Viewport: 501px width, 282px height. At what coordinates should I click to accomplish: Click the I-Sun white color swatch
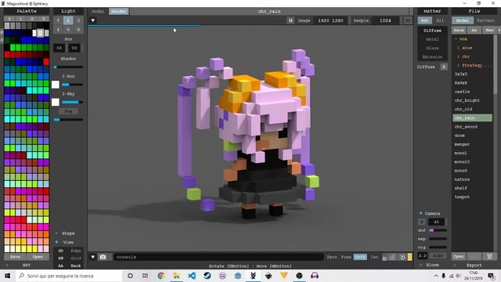click(56, 85)
